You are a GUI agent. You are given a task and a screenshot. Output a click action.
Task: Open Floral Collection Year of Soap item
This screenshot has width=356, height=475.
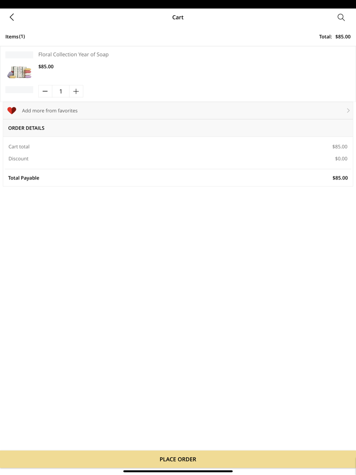coord(73,54)
